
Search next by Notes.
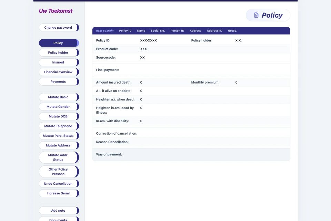point(232,31)
